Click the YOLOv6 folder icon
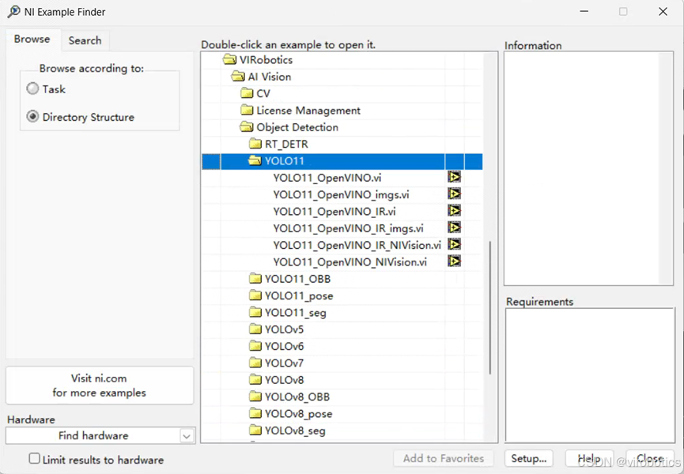Image resolution: width=684 pixels, height=474 pixels. coord(255,346)
